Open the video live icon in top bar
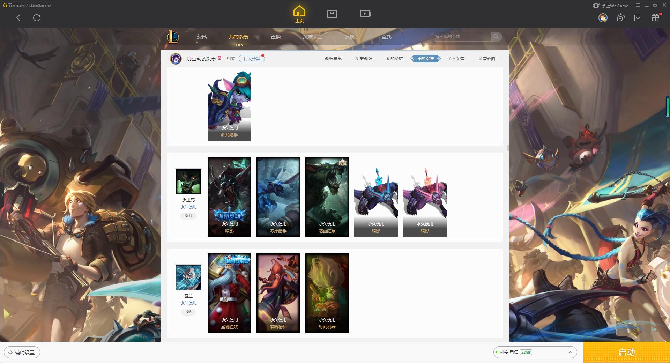 [x=365, y=14]
